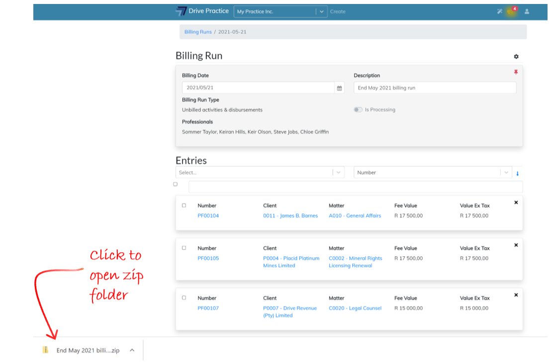The image size is (552, 362).
Task: Check the select-all entries checkbox
Action: [176, 184]
